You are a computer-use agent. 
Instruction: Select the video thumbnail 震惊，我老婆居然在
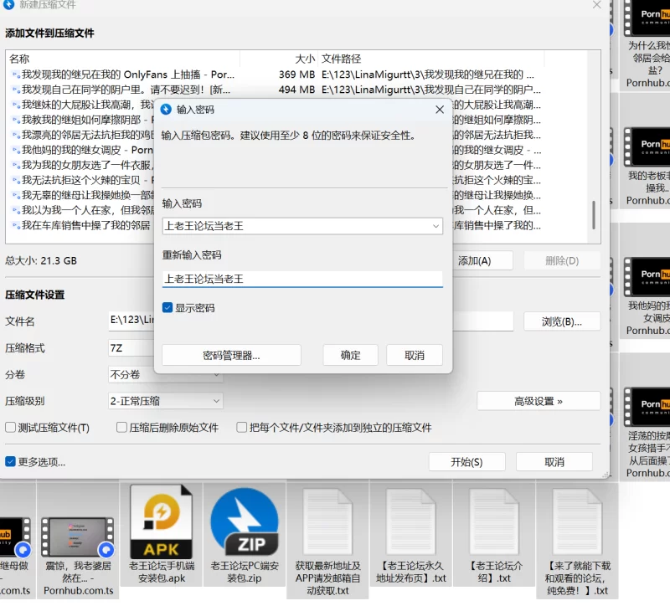point(78,537)
